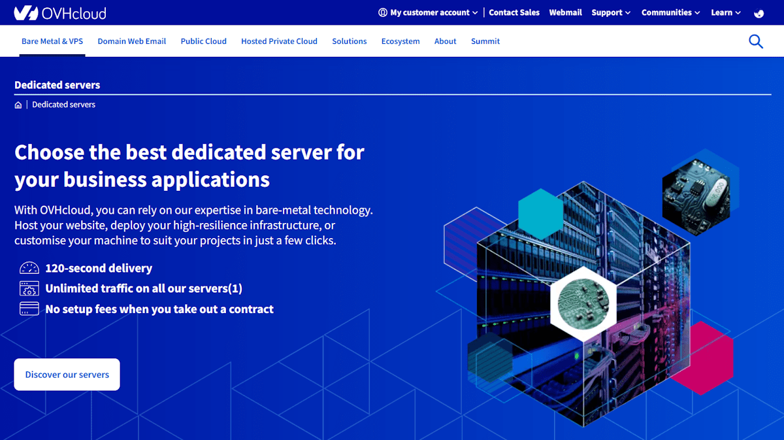Open the Hosted Private Cloud menu
Image resolution: width=784 pixels, height=440 pixels.
279,41
